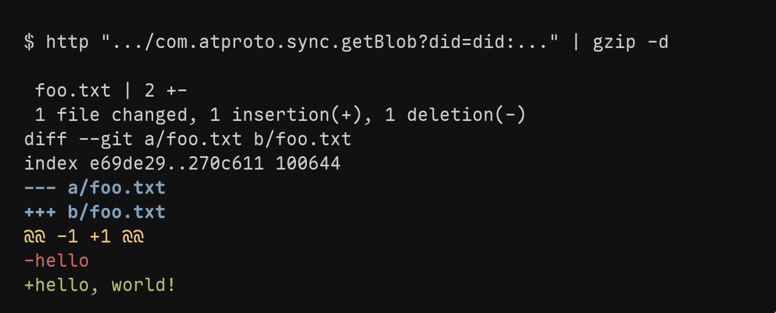This screenshot has width=776, height=313.
Task: Click the pipe character before gzip
Action: point(575,42)
